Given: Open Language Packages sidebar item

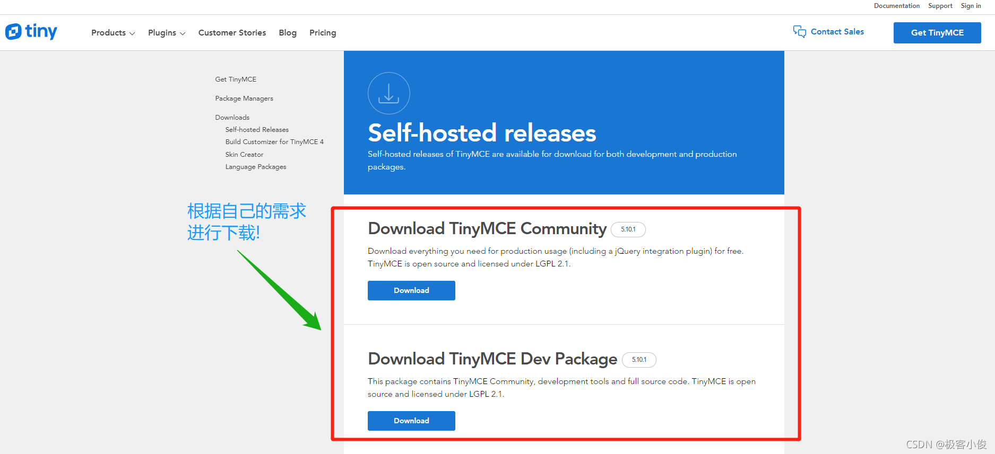Looking at the screenshot, I should tap(256, 167).
